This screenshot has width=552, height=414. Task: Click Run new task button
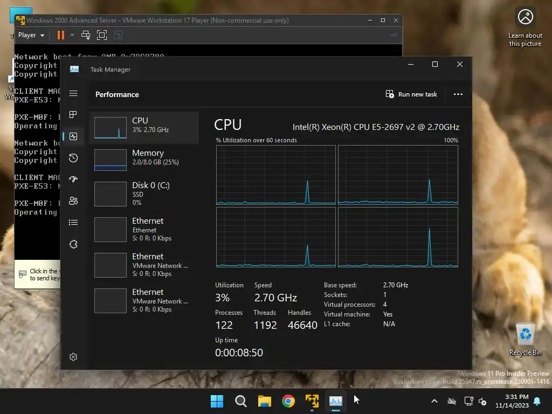pyautogui.click(x=411, y=94)
